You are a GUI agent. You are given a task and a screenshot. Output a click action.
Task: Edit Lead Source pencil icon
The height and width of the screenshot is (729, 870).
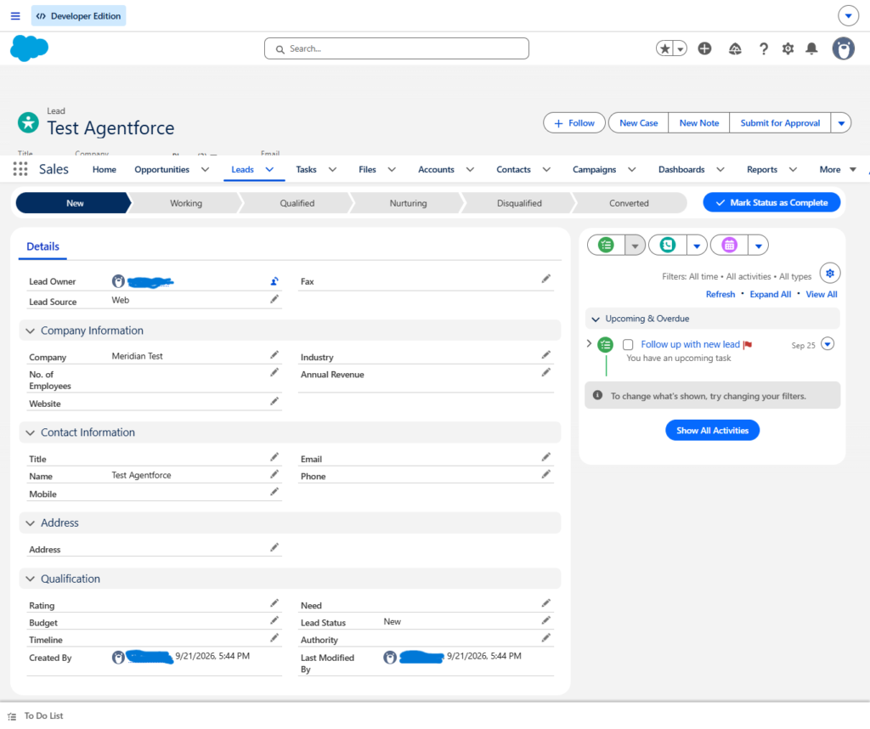pyautogui.click(x=274, y=299)
